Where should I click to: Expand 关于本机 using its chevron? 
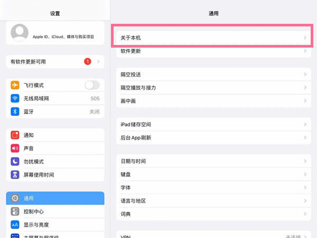[305, 38]
